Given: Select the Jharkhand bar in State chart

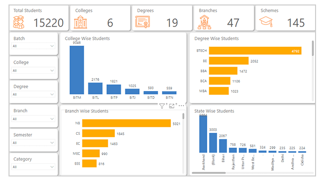Looking at the screenshot, I should (x=203, y=134).
